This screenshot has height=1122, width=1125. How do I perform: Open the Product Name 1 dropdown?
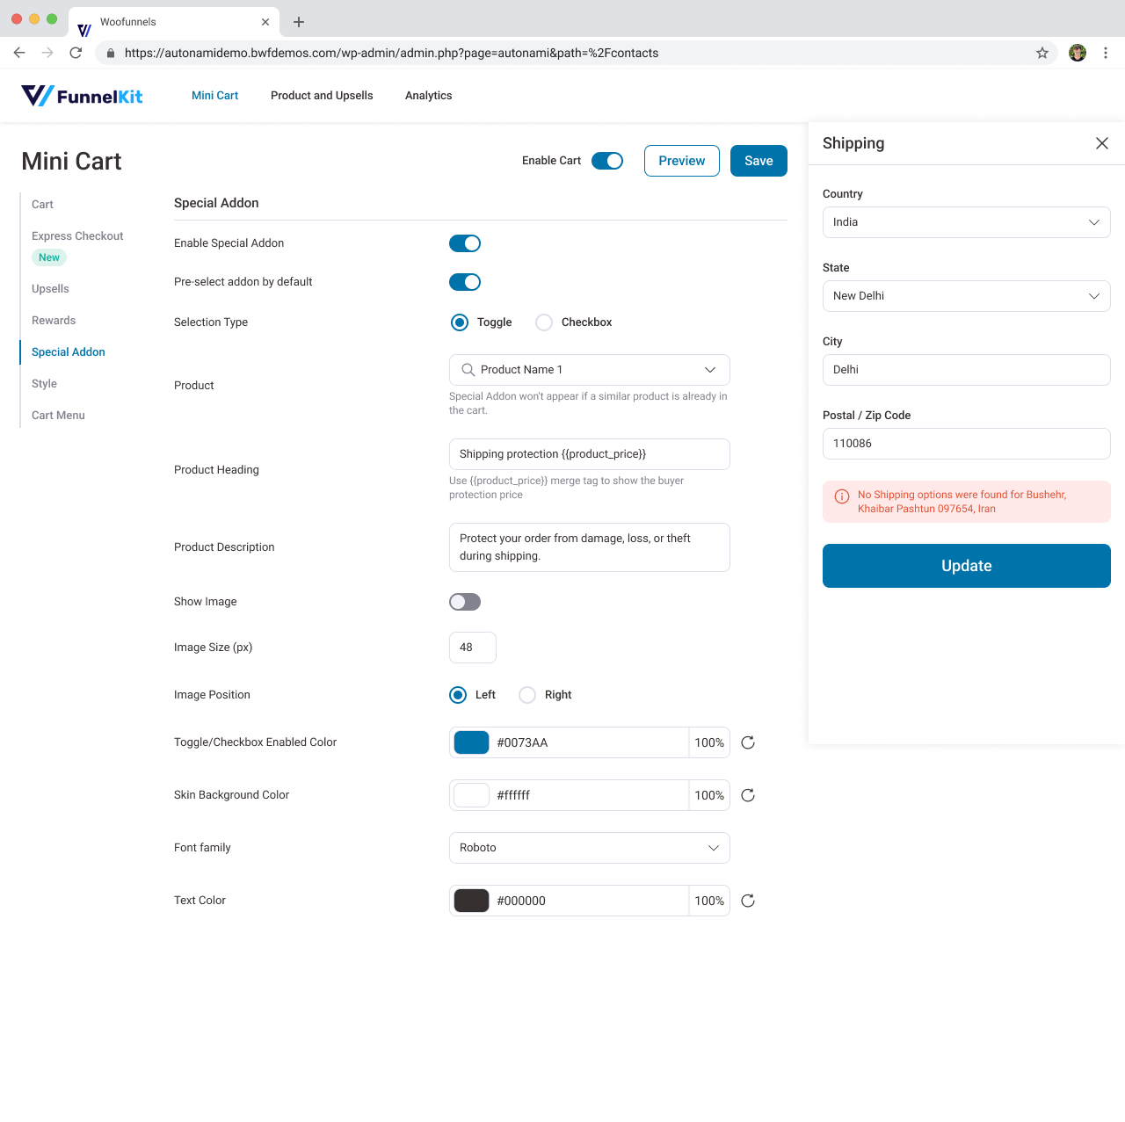(x=589, y=370)
